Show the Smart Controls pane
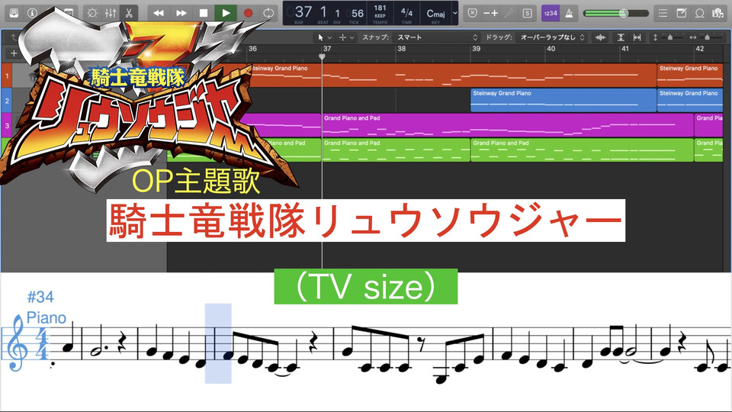Image resolution: width=732 pixels, height=412 pixels. 92,13
